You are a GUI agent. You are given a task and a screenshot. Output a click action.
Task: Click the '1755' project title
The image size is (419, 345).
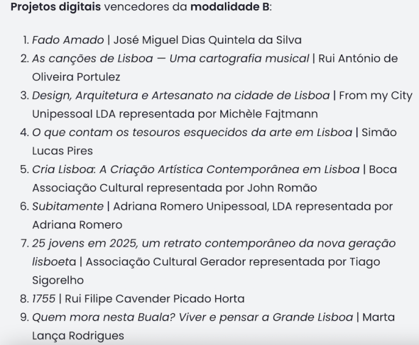click(x=44, y=299)
